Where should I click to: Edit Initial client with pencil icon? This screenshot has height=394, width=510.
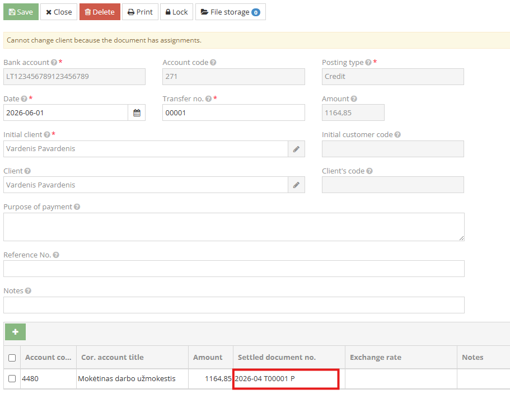tap(296, 149)
